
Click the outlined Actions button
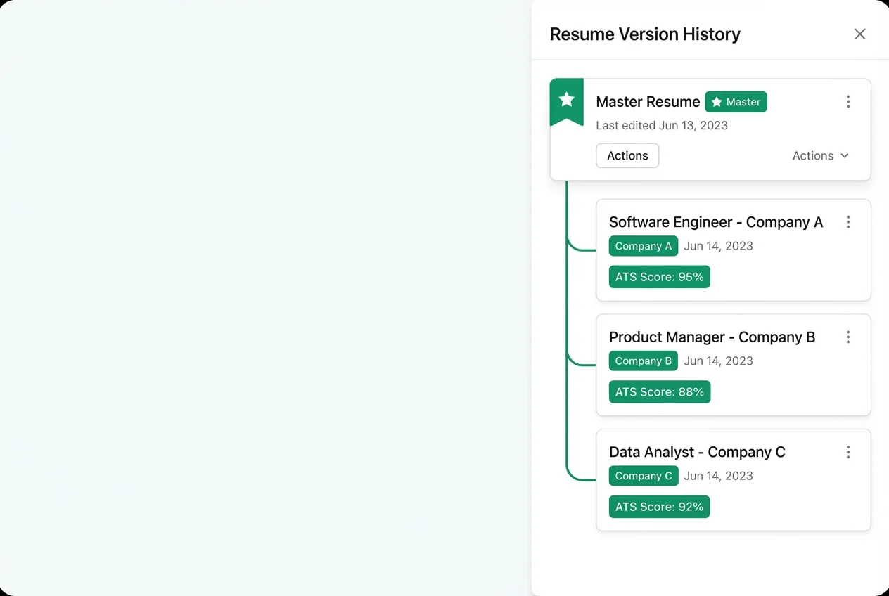pos(627,156)
